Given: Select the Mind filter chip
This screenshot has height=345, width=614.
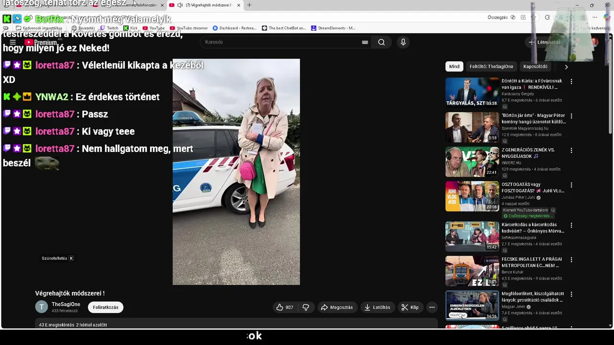Looking at the screenshot, I should pos(454,67).
